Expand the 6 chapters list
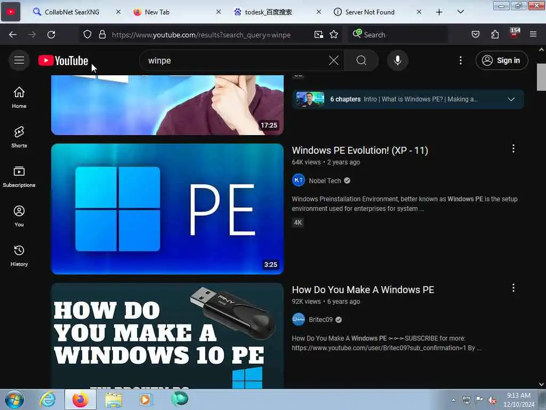Screen dimensions: 546x410 point(511,99)
